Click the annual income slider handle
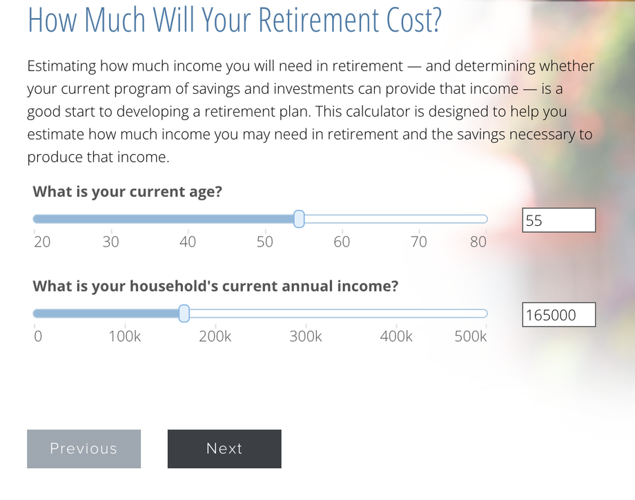Image resolution: width=635 pixels, height=500 pixels. pyautogui.click(x=184, y=314)
